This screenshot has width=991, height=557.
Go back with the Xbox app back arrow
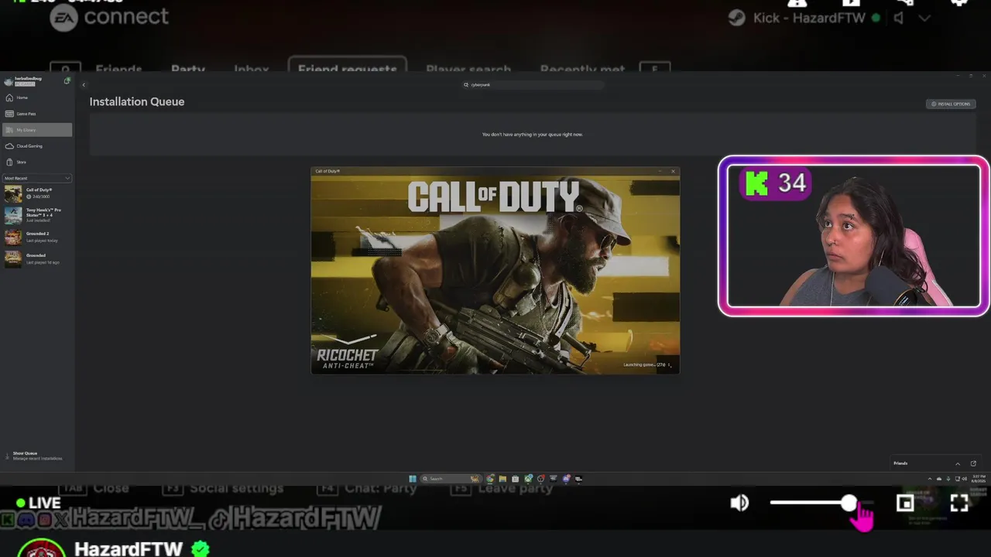pyautogui.click(x=84, y=85)
